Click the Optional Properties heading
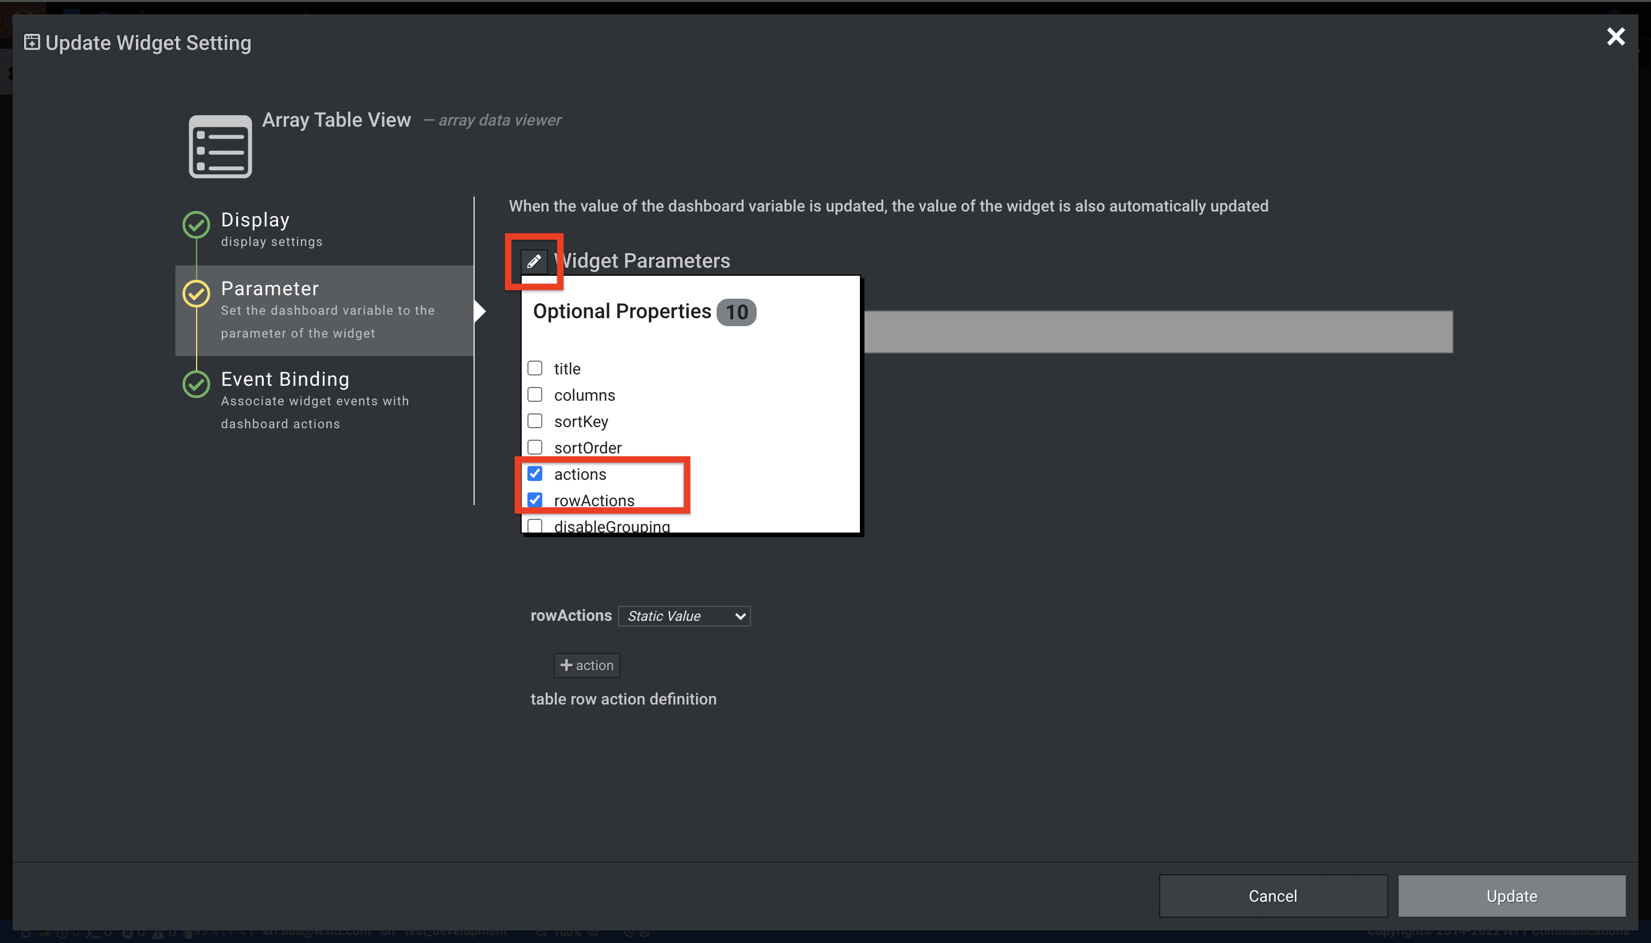The height and width of the screenshot is (943, 1651). coord(622,311)
